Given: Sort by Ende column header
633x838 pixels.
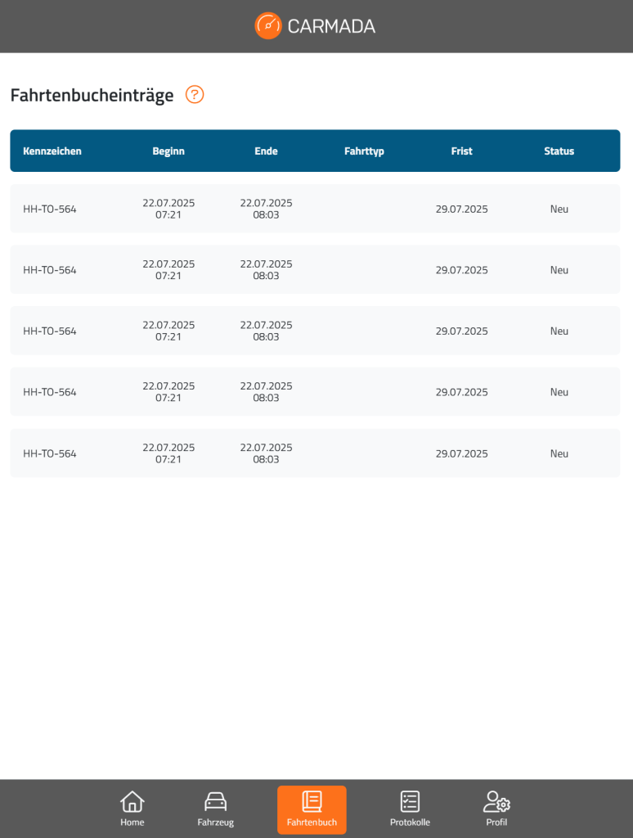Looking at the screenshot, I should point(266,151).
